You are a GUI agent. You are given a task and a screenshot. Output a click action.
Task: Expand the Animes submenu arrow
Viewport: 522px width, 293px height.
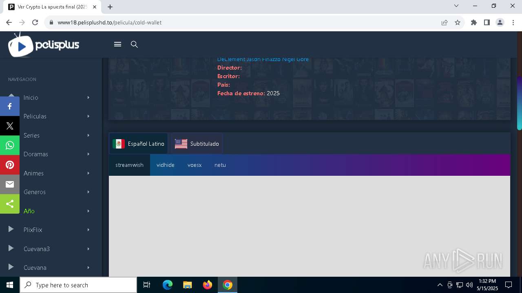pyautogui.click(x=88, y=173)
